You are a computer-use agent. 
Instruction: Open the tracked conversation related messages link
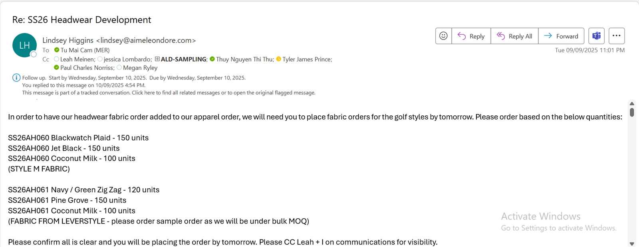[169, 93]
